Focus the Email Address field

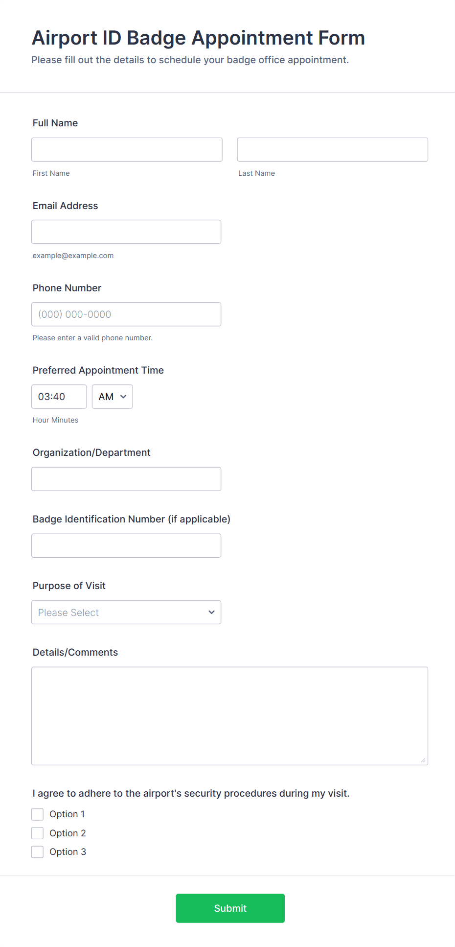pos(126,232)
